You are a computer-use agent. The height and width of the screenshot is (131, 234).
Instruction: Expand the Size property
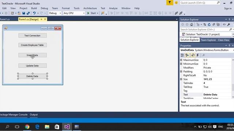(181, 79)
